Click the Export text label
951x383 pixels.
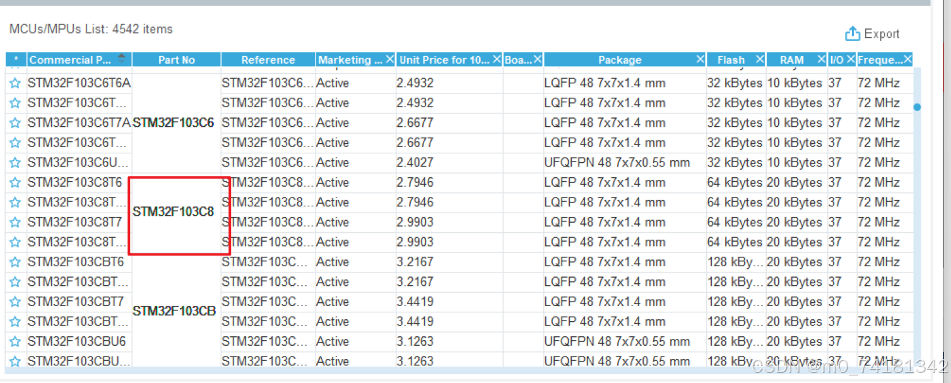(x=882, y=34)
